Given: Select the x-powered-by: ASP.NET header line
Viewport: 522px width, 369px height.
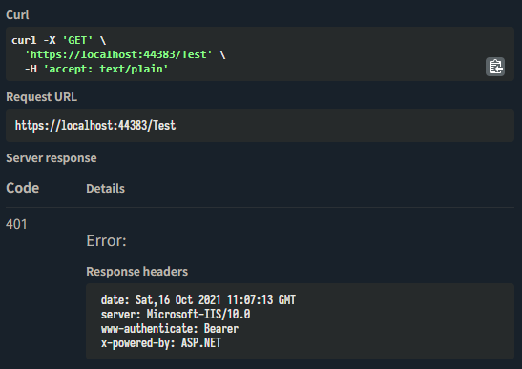Looking at the screenshot, I should click(160, 342).
